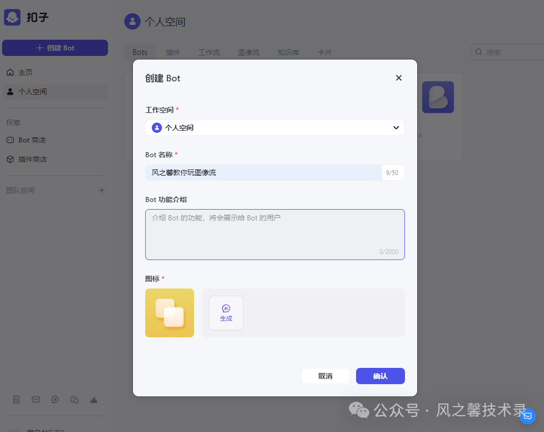Expand the 工作空间 dropdown
The height and width of the screenshot is (432, 544).
tap(275, 128)
